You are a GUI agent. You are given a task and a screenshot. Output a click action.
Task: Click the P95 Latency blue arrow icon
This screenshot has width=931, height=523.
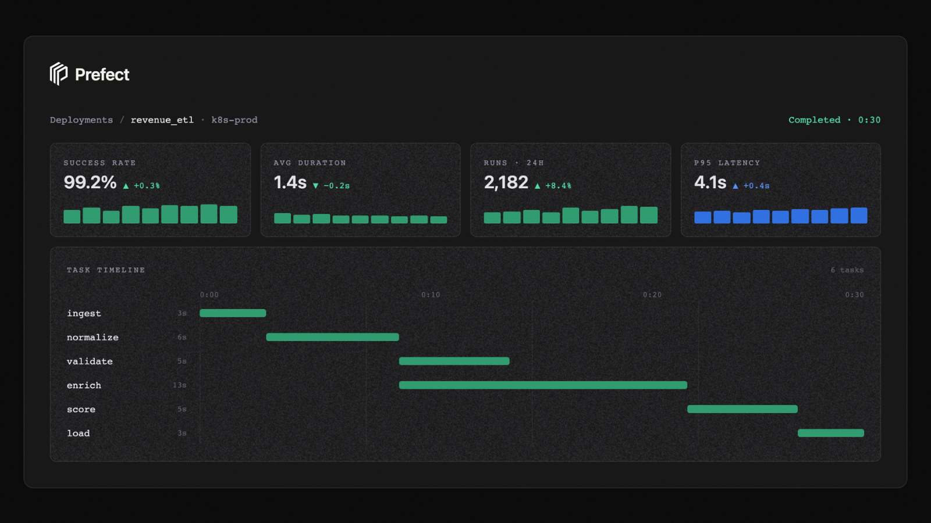[x=735, y=186]
